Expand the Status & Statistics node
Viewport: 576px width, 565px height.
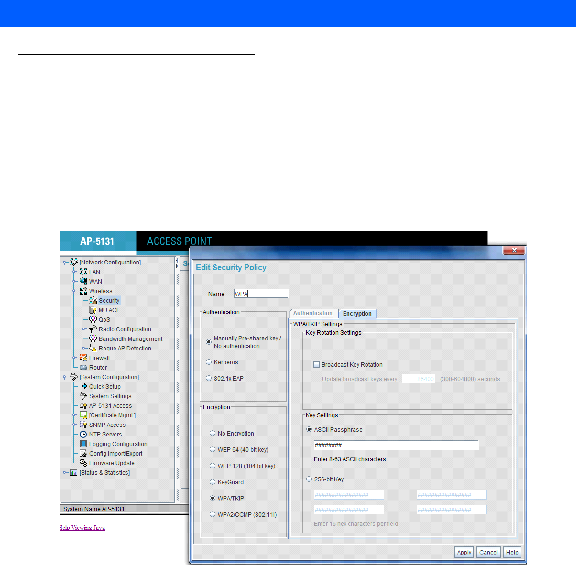tap(64, 473)
